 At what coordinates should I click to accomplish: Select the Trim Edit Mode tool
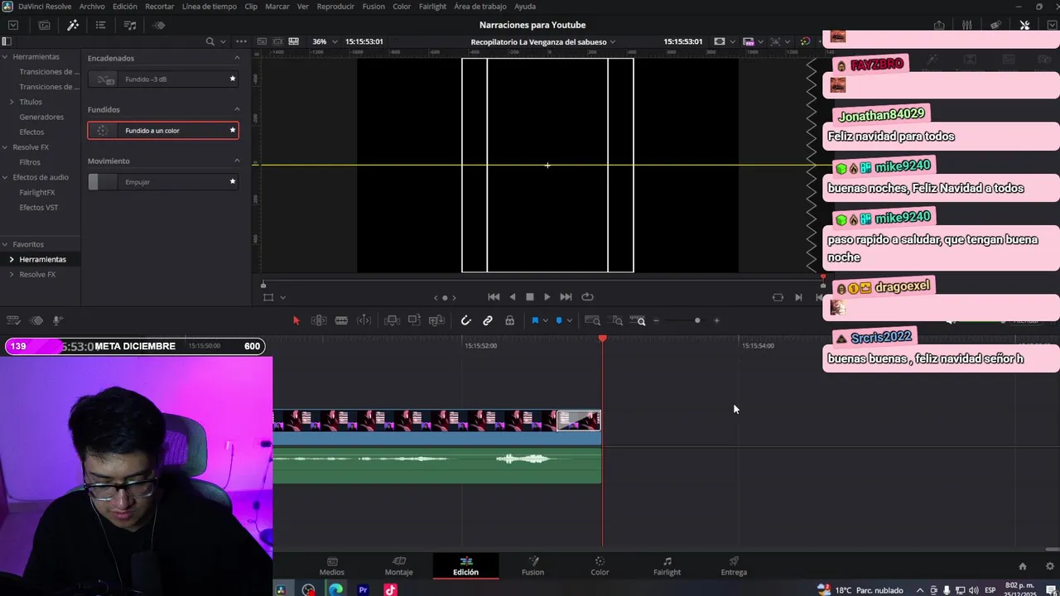319,320
